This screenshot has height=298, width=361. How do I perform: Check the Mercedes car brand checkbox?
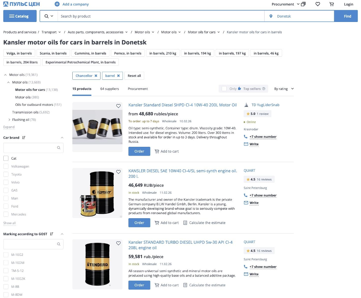[6, 215]
